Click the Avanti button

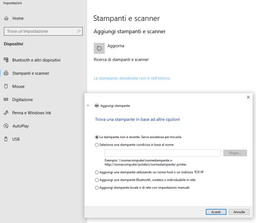216,212
